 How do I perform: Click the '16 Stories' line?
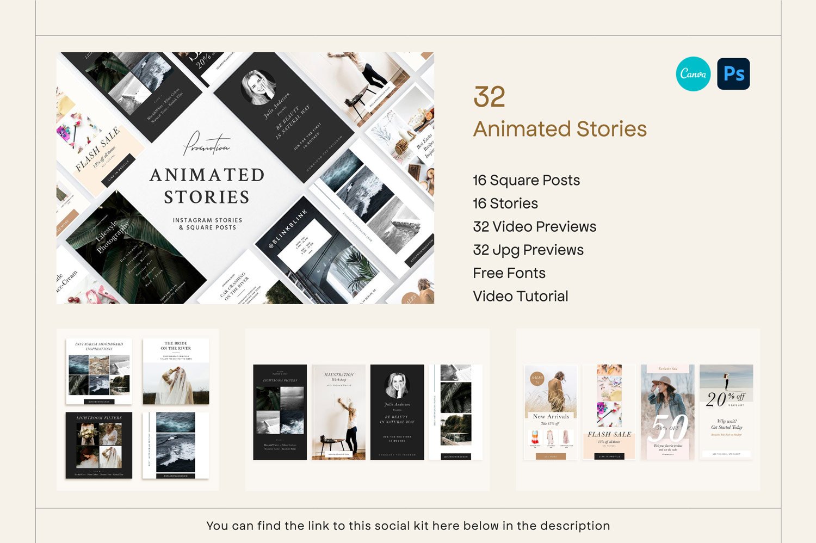click(x=505, y=203)
